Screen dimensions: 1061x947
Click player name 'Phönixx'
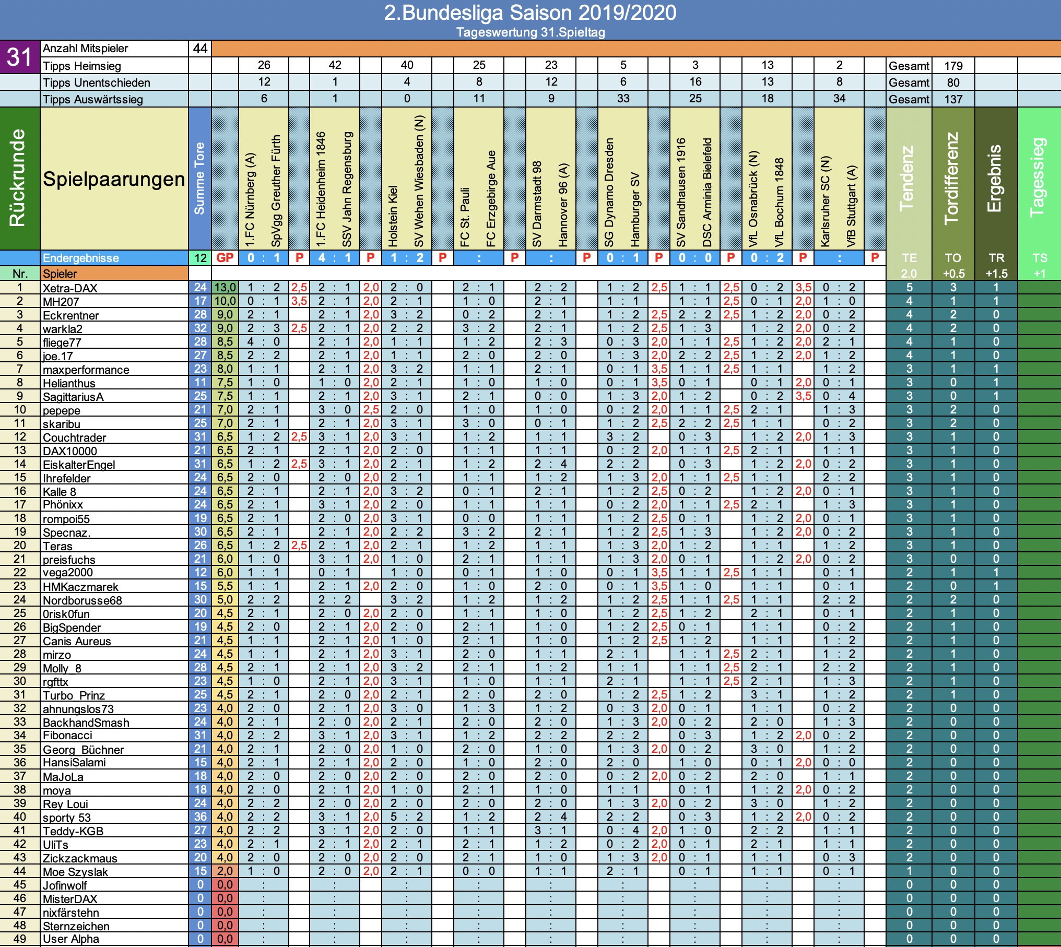pyautogui.click(x=63, y=504)
